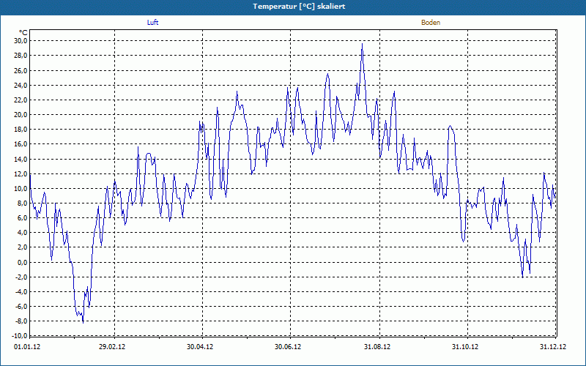Click the lowest February dip of the Luft curve
Screen dimensions: 586x366
[x=83, y=323]
